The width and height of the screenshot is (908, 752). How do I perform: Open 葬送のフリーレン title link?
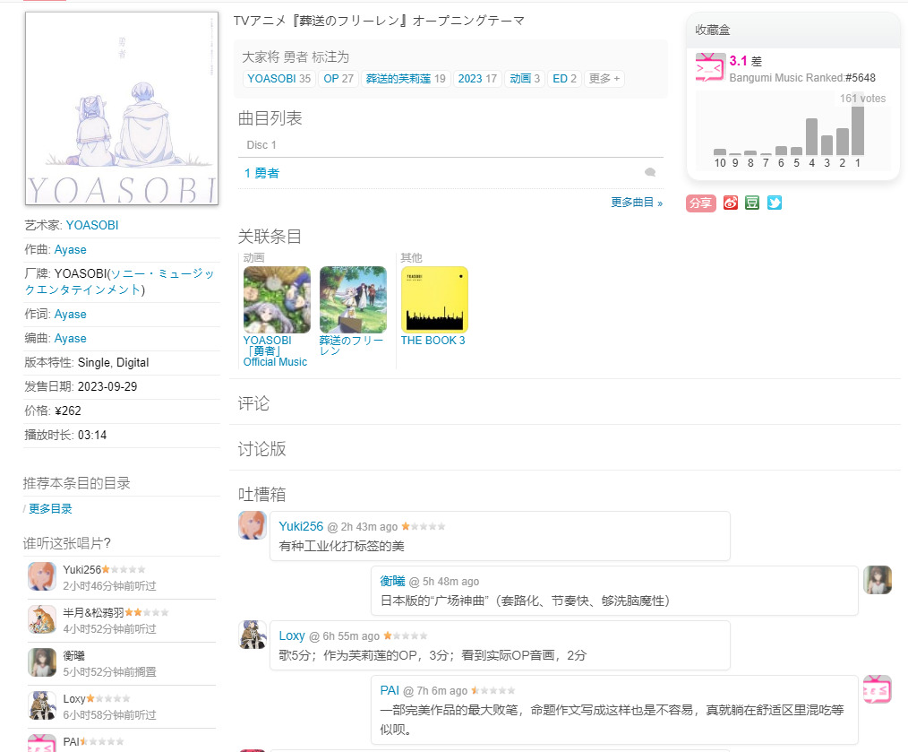coord(352,345)
